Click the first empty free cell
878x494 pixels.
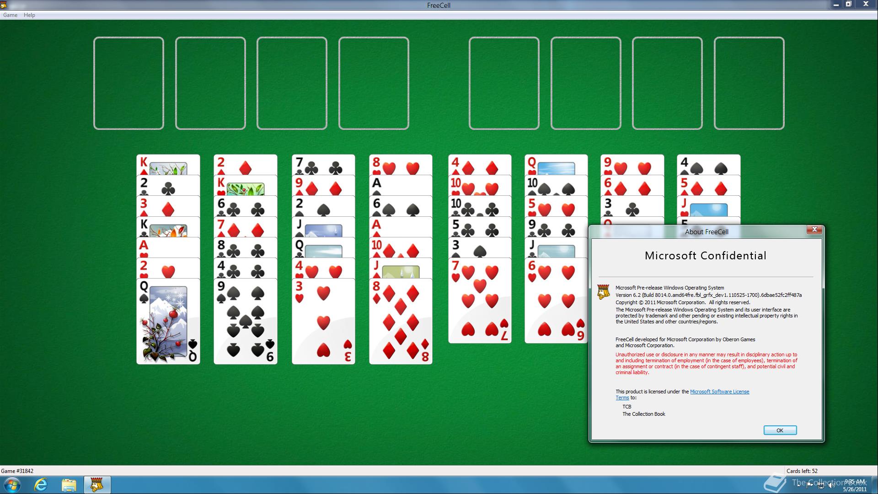point(128,83)
